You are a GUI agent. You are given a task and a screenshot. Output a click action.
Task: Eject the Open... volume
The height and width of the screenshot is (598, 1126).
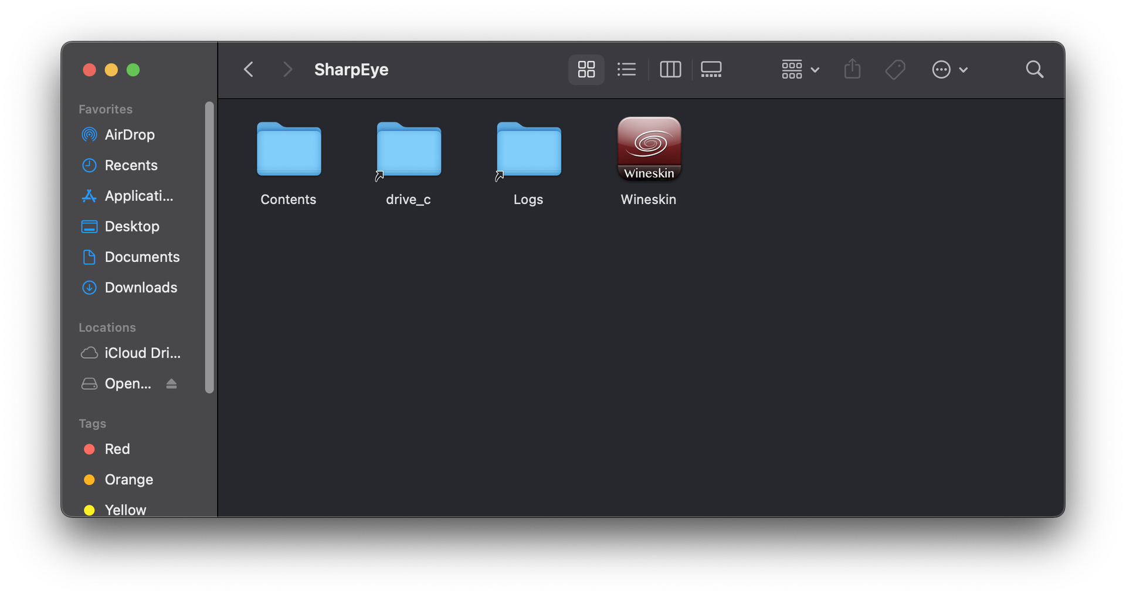171,384
